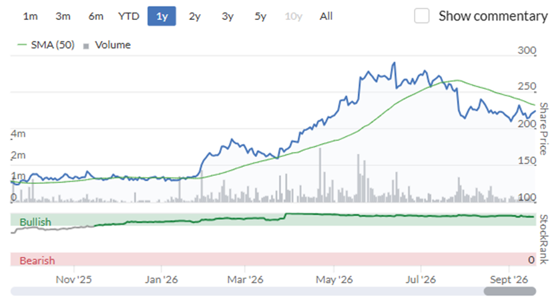Click the 300 price axis value
Screen dimensions: 552x301
coord(527,50)
